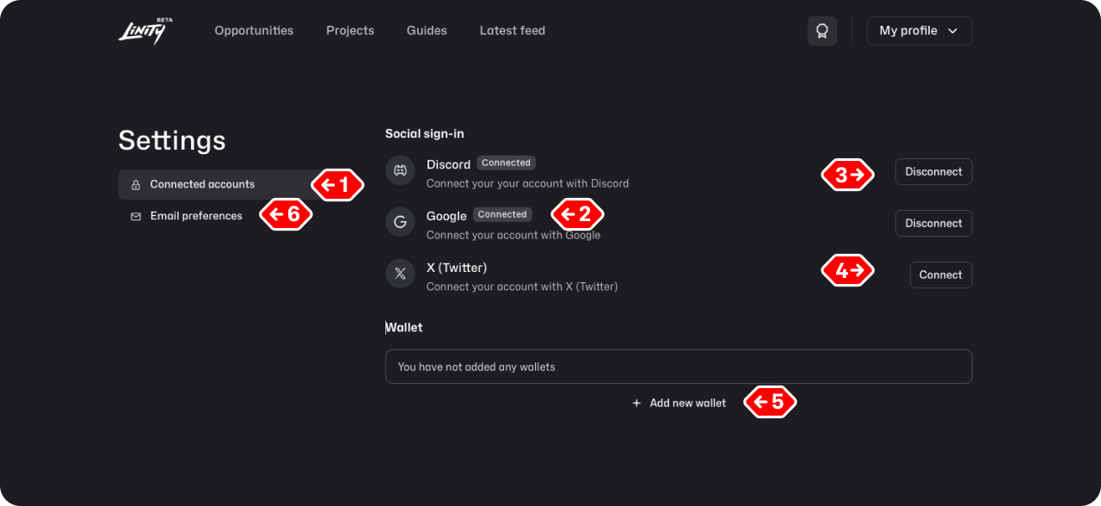Click the Google G icon

(x=400, y=222)
